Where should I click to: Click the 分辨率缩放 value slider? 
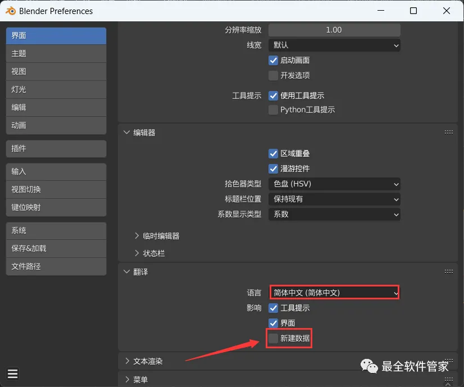pyautogui.click(x=334, y=30)
